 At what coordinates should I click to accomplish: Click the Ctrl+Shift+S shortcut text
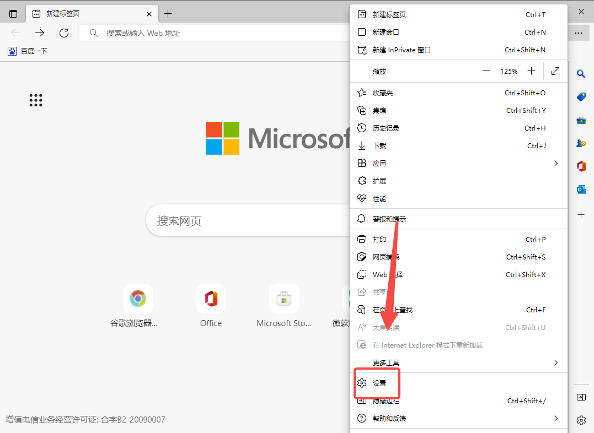point(526,257)
